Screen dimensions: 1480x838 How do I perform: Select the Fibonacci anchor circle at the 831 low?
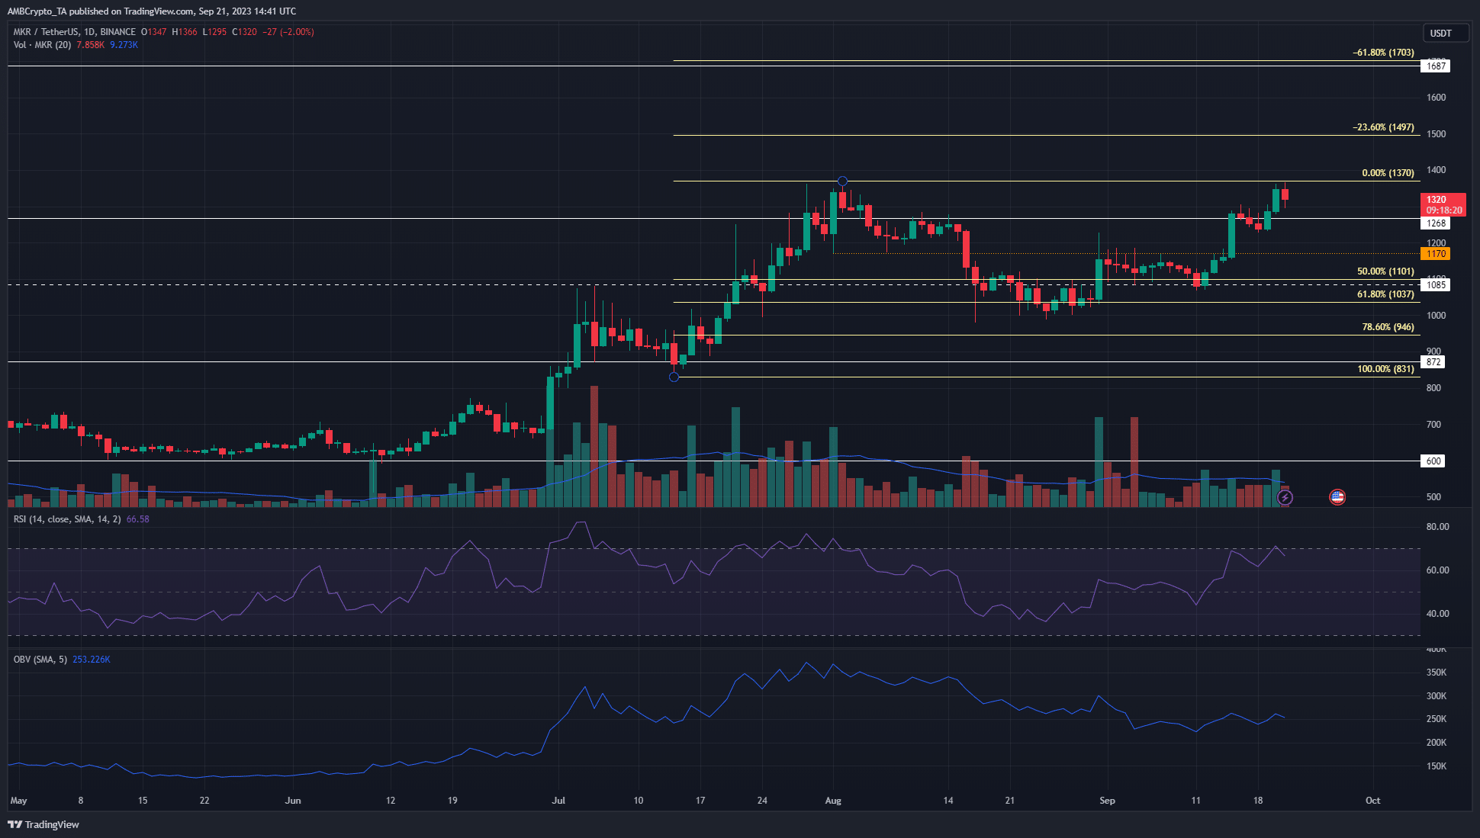tap(674, 377)
